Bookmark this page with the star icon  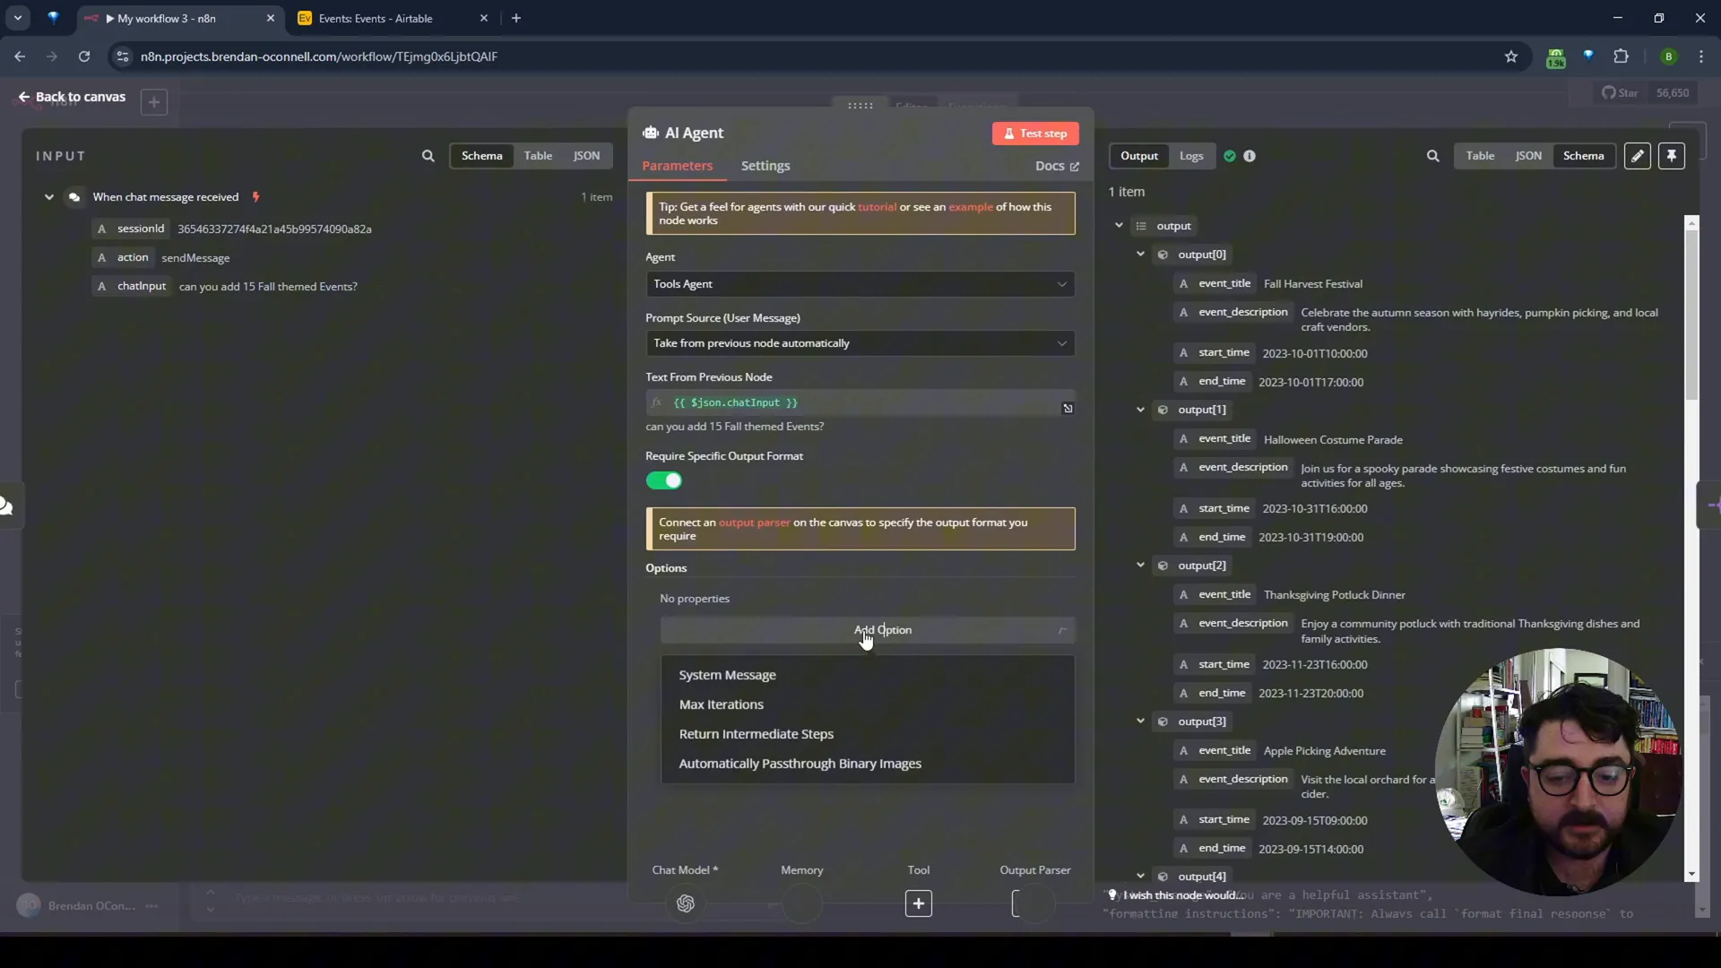(1511, 56)
